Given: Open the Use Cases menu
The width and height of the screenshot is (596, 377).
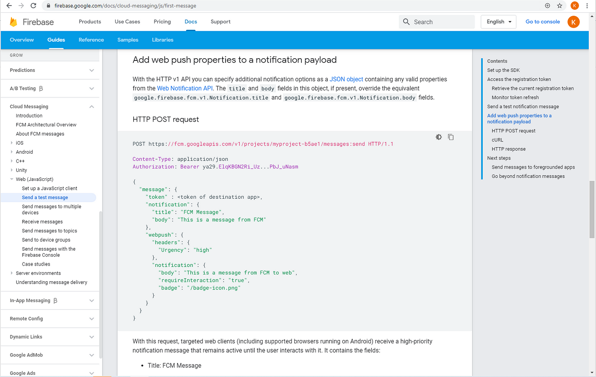Looking at the screenshot, I should point(127,22).
